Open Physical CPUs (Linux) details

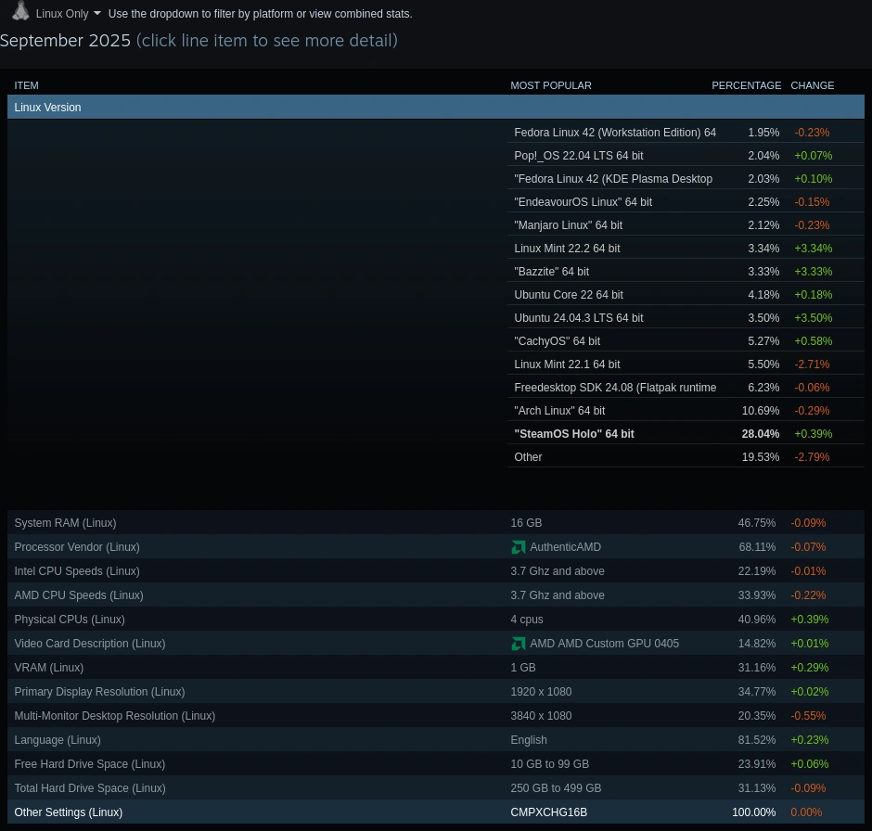(x=70, y=620)
